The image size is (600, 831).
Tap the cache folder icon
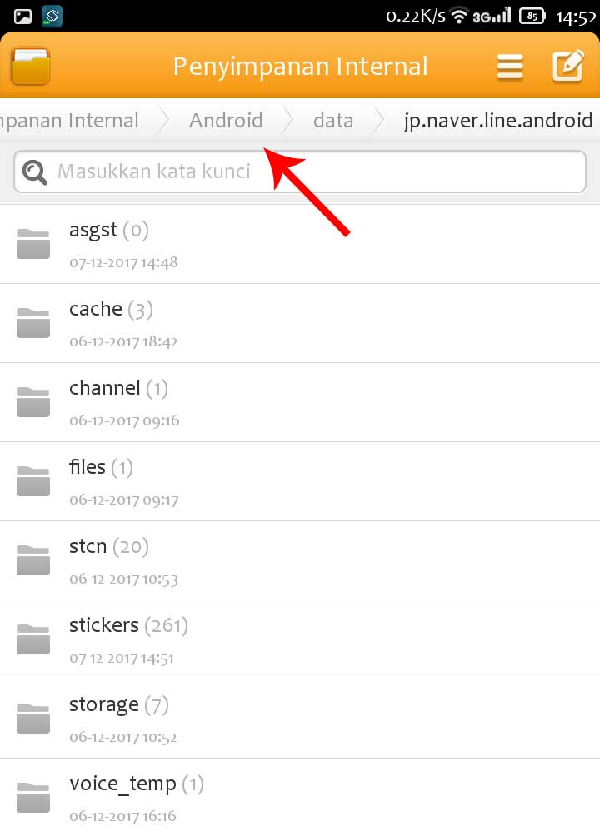pyautogui.click(x=32, y=323)
